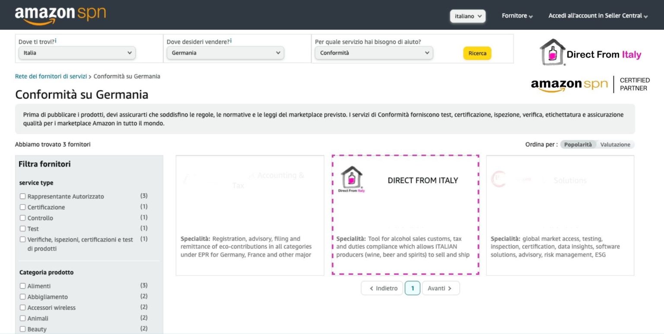
Task: Expand the Germania marketplace dropdown
Action: [225, 53]
